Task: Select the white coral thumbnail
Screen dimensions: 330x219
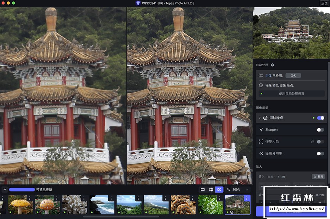Action: [75, 205]
